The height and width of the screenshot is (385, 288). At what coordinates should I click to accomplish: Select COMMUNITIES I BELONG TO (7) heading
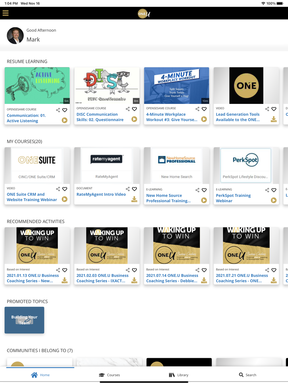click(x=40, y=350)
